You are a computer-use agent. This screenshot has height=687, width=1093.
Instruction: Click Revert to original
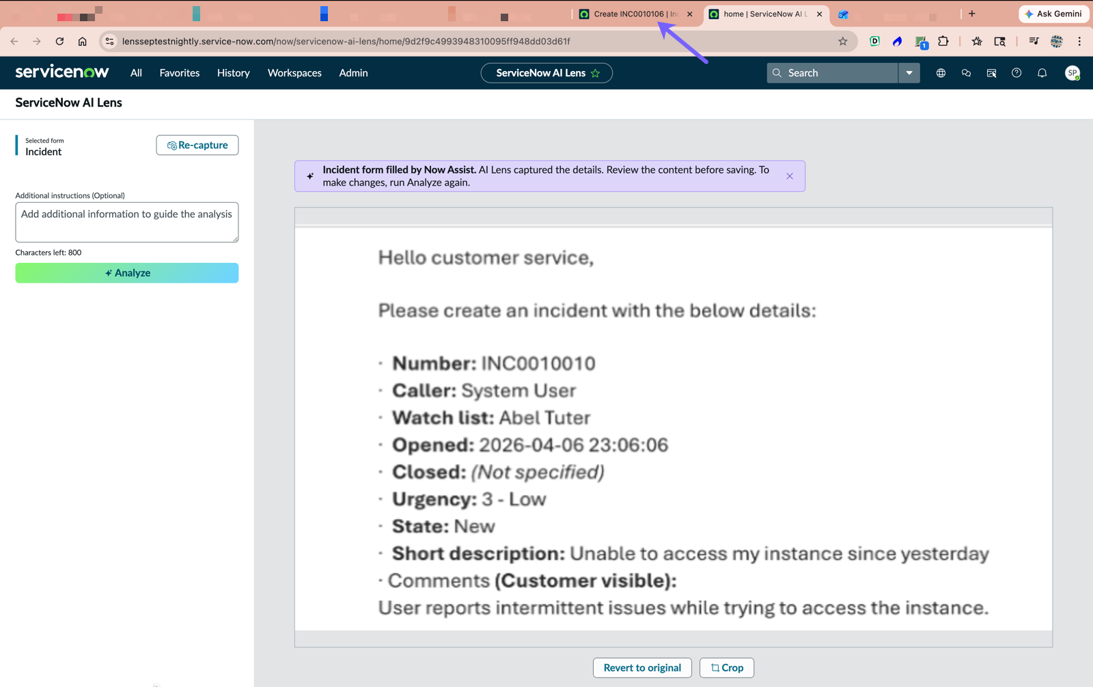(x=642, y=668)
